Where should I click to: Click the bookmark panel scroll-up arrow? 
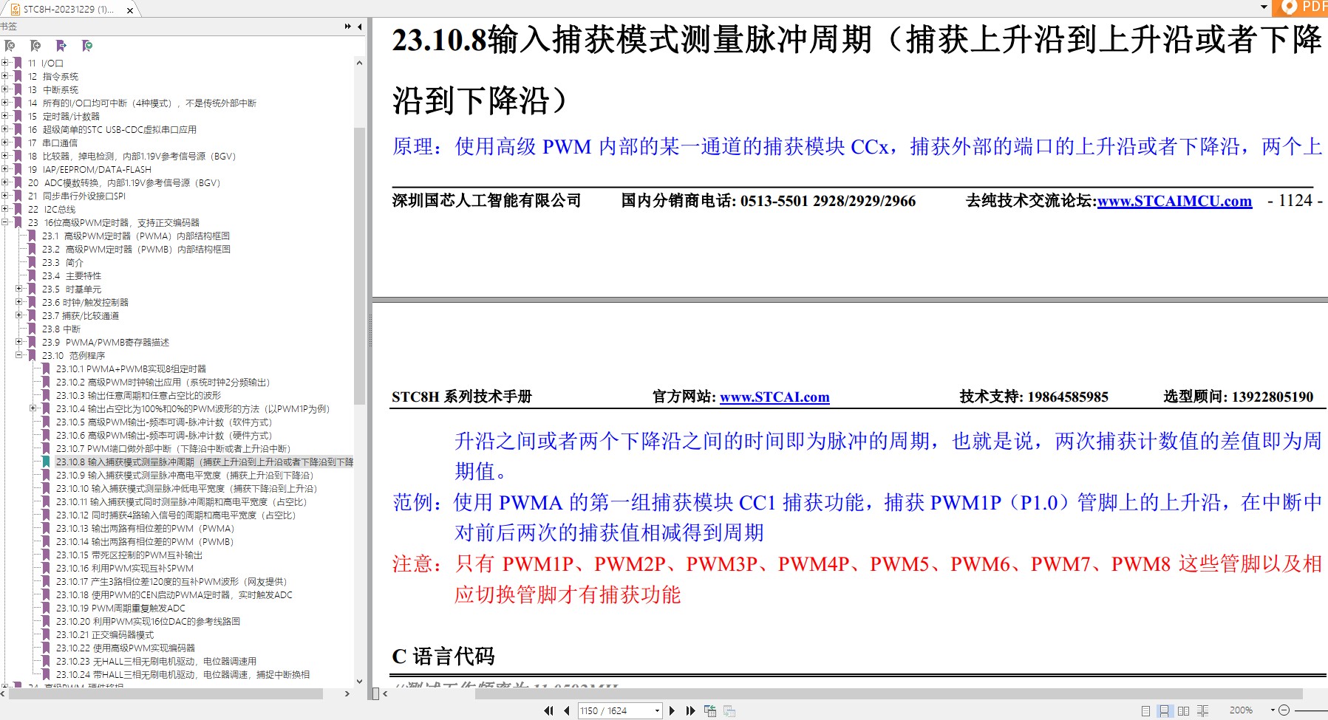[x=359, y=63]
